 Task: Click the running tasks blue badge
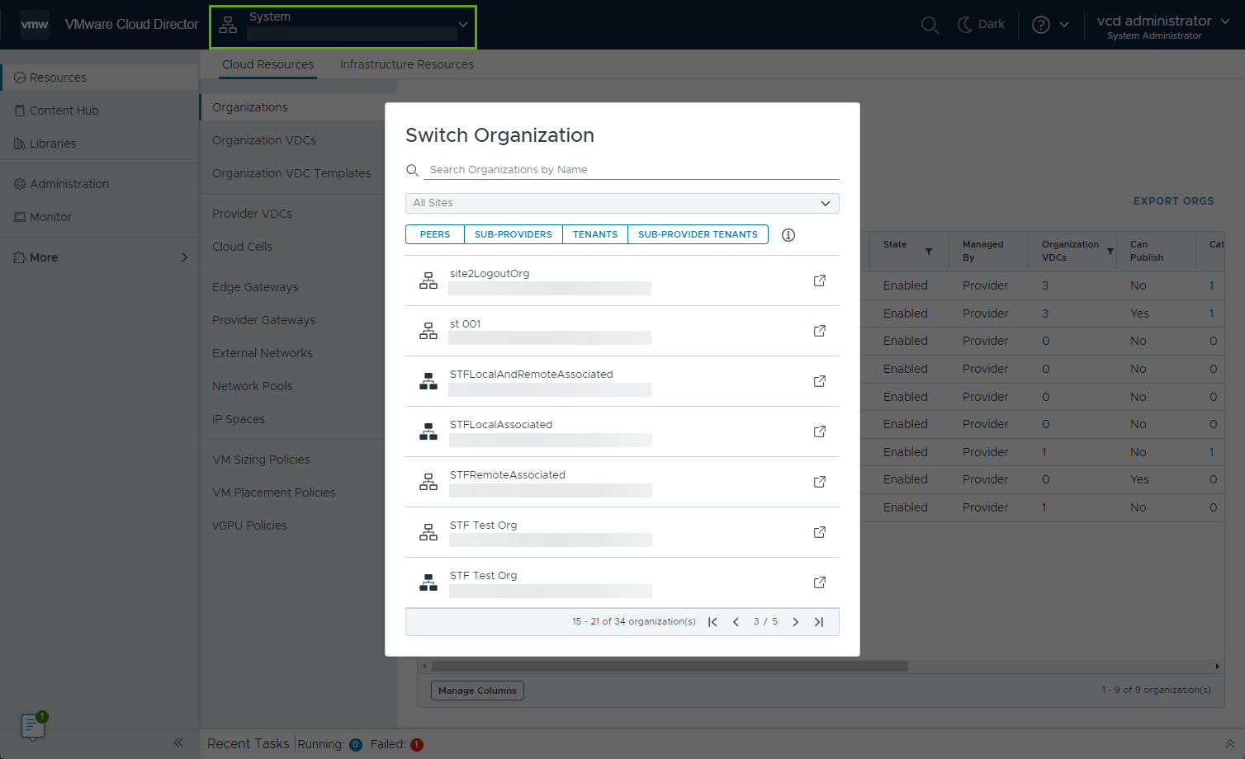(356, 744)
